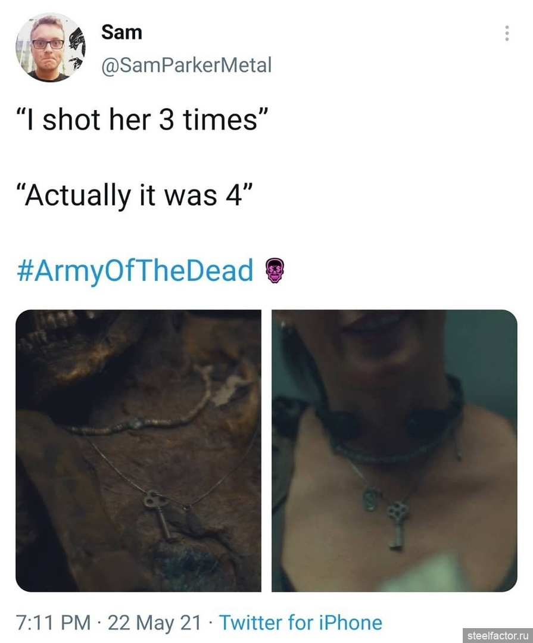Click the tag pendant beside right key
This screenshot has height=643, width=533.
(371, 498)
